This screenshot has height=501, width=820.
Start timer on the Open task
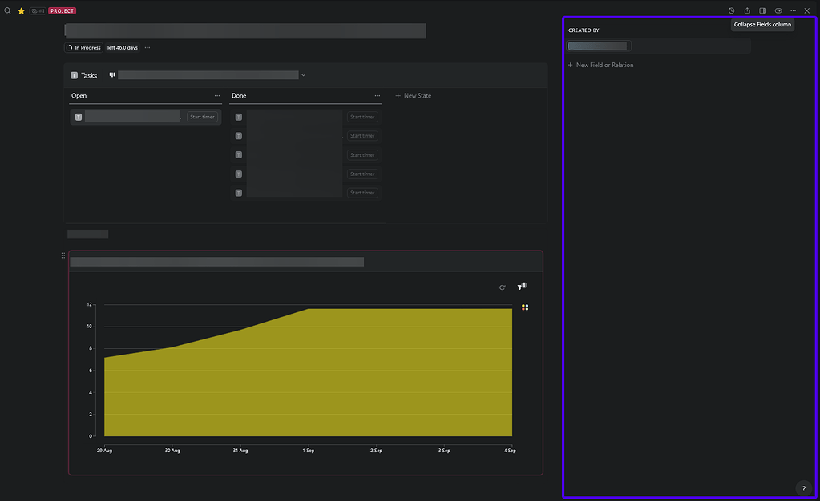click(202, 117)
